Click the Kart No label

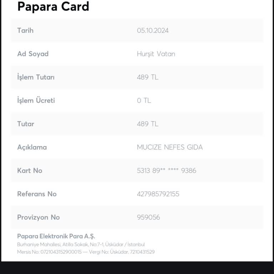pyautogui.click(x=30, y=171)
